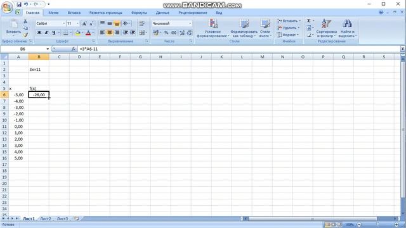This screenshot has height=228, width=406.
Task: Click the Office round button
Action: pyautogui.click(x=7, y=7)
